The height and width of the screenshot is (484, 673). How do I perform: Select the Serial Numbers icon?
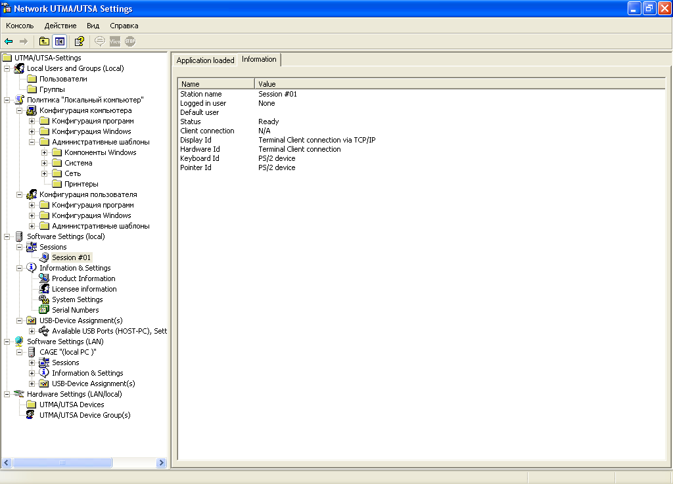pos(44,310)
